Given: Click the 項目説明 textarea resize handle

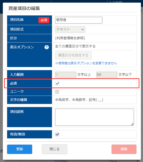Looking at the screenshot, I should [132, 124].
